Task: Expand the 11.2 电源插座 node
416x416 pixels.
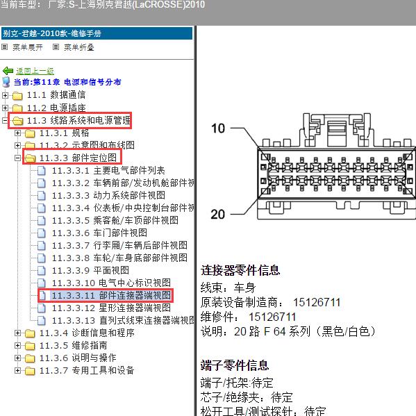Action: coord(5,108)
